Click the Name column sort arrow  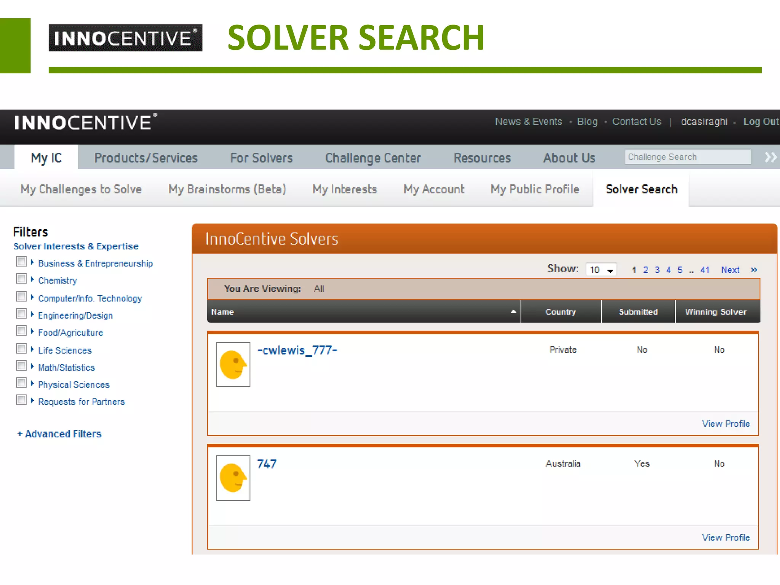(x=513, y=312)
